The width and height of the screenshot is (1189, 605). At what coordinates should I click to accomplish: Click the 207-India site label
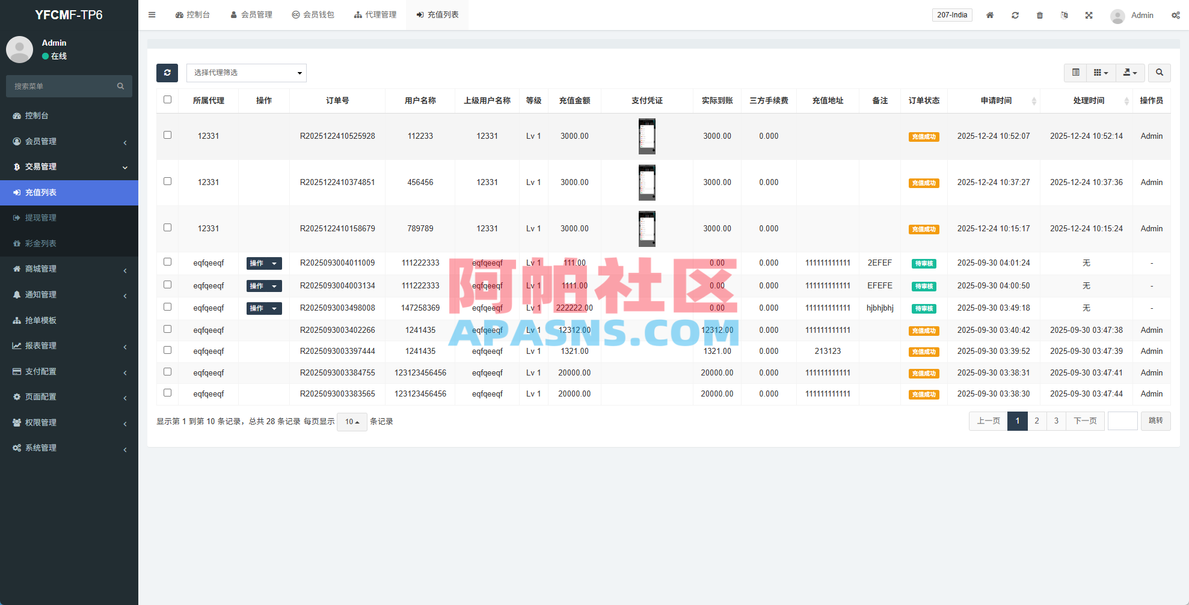(x=952, y=15)
